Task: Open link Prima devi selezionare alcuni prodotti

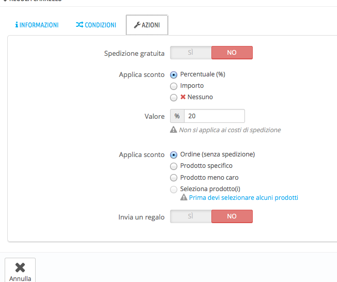Action: click(243, 198)
